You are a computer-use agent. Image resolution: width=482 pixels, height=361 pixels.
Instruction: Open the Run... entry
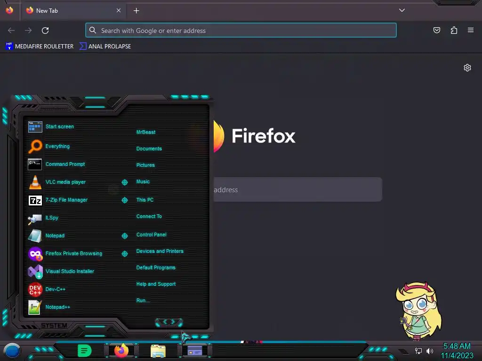click(x=143, y=300)
